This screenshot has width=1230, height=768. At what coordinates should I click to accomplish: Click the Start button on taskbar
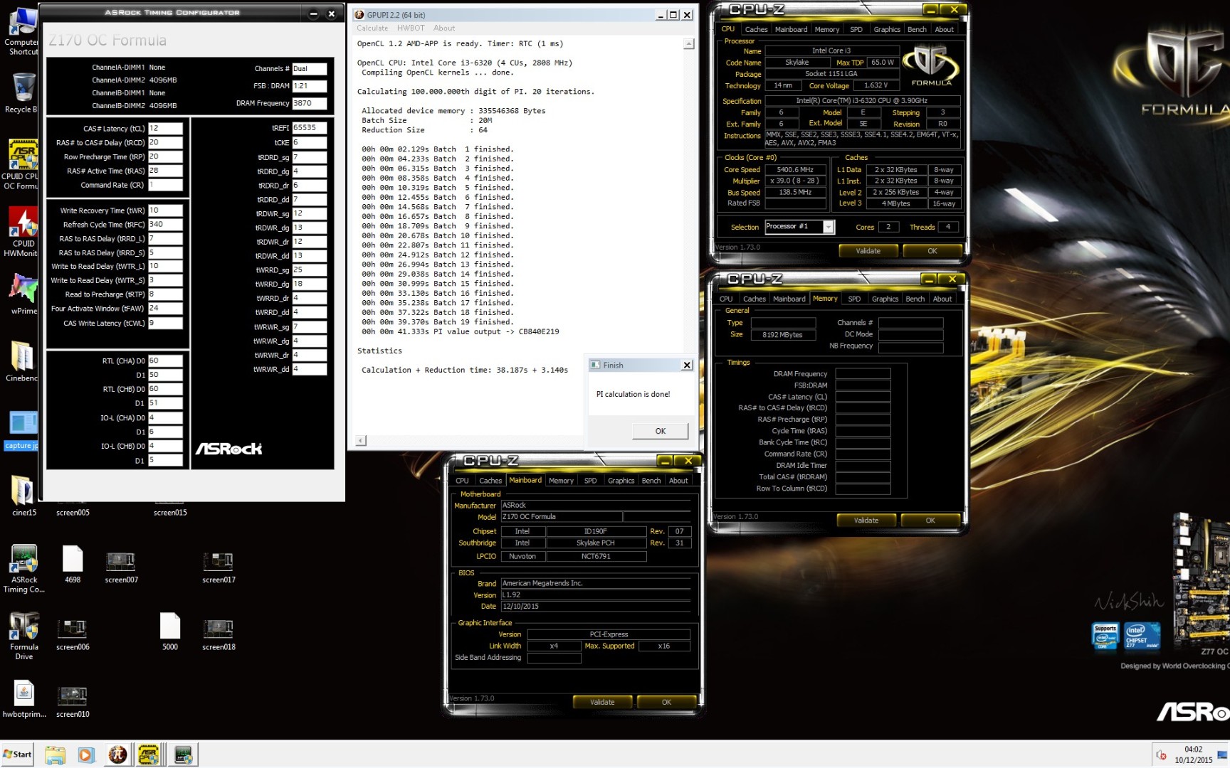pos(18,754)
